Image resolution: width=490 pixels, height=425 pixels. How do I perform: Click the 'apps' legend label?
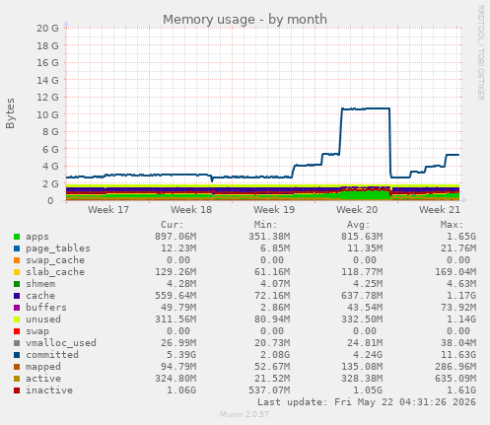tap(37, 237)
